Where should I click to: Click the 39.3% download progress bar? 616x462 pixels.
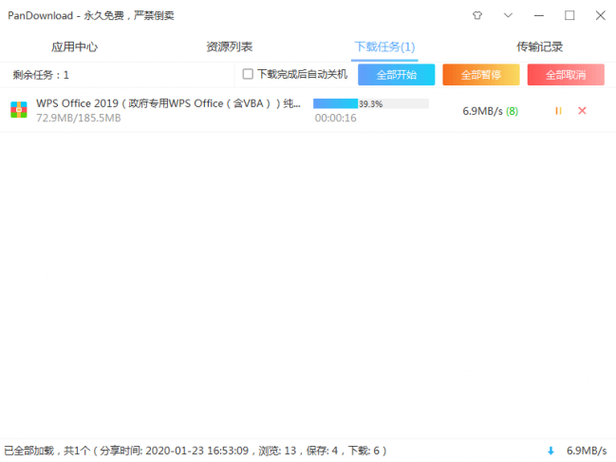coord(371,103)
